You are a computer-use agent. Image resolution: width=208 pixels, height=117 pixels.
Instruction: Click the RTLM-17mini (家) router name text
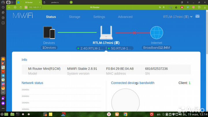[x=106, y=43]
